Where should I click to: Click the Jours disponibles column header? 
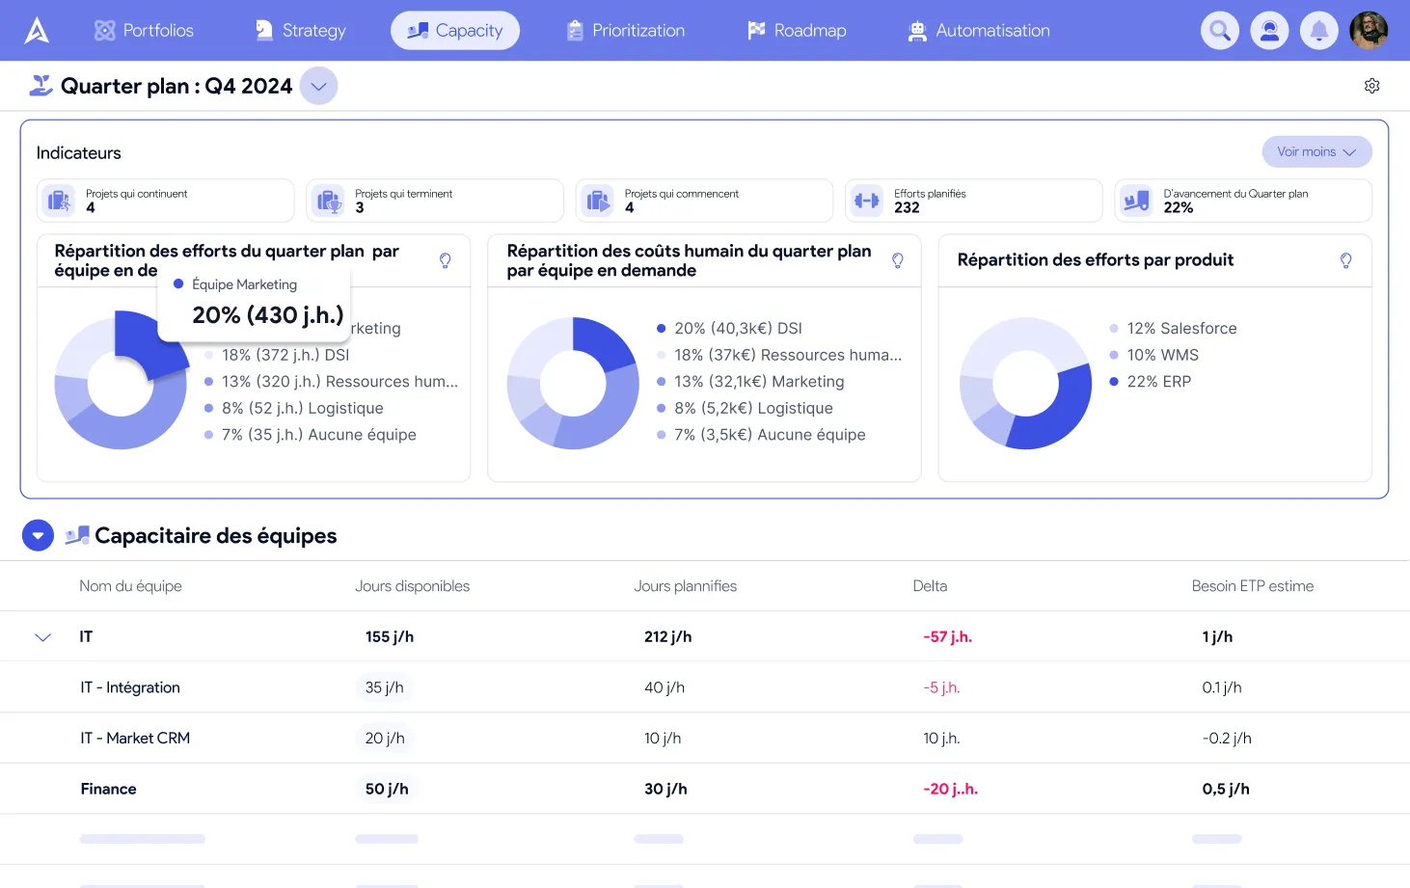tap(413, 586)
